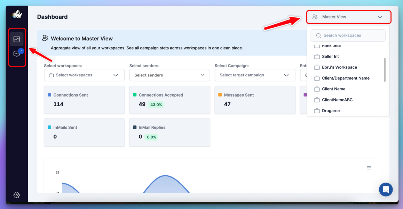Viewport: 403px width, 209px height.
Task: Open the messages icon showing 7 notifications
Action: (16, 54)
